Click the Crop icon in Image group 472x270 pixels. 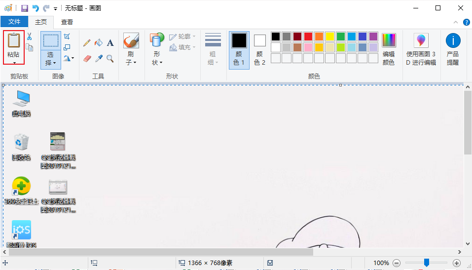point(67,37)
